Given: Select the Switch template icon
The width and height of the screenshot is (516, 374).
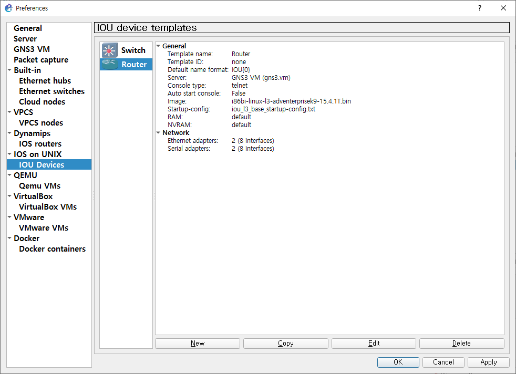Looking at the screenshot, I should click(110, 50).
